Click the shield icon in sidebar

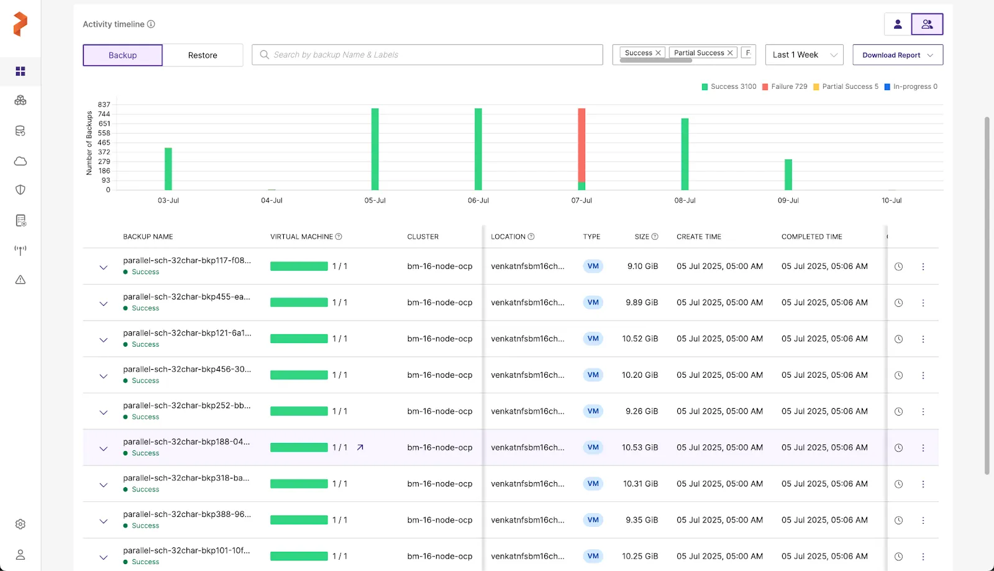[21, 190]
